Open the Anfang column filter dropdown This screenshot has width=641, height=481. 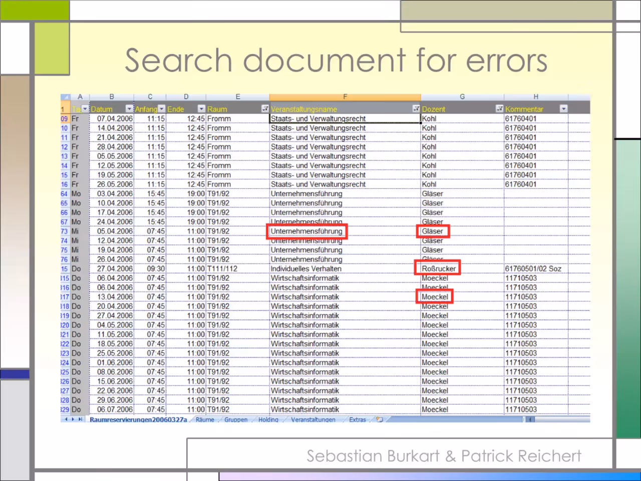click(x=162, y=109)
